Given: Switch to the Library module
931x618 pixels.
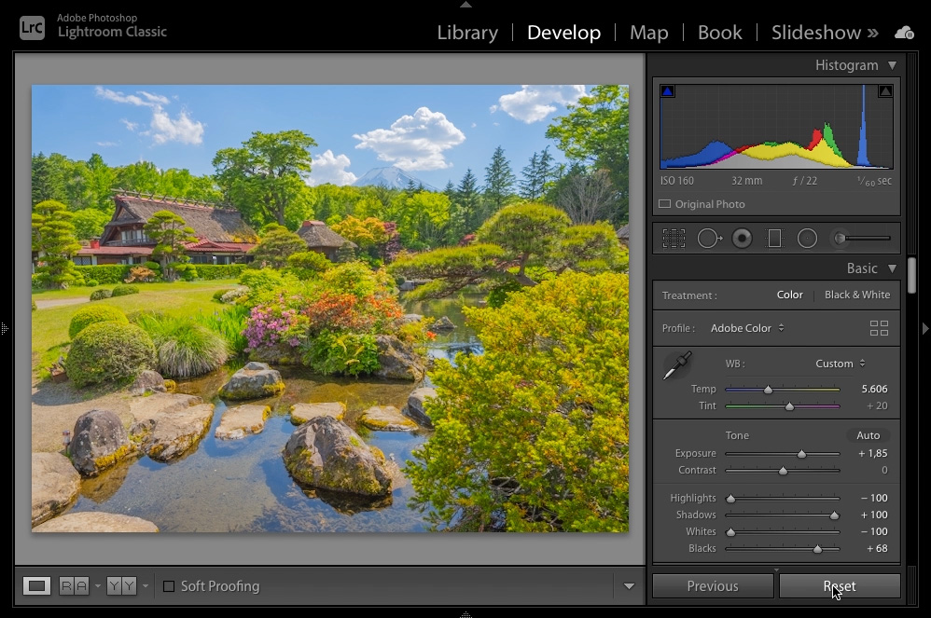Looking at the screenshot, I should pos(466,32).
